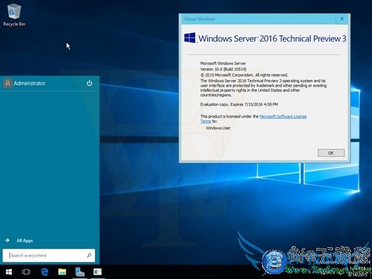Click the Administrator user avatar icon
This screenshot has width=372, height=279.
pyautogui.click(x=7, y=83)
